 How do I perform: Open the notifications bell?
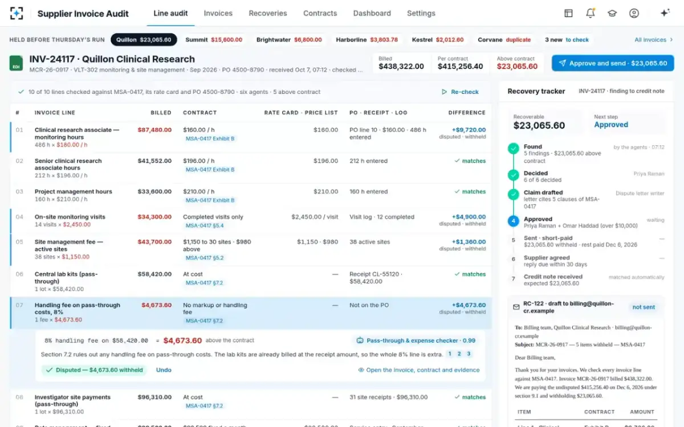pos(591,13)
